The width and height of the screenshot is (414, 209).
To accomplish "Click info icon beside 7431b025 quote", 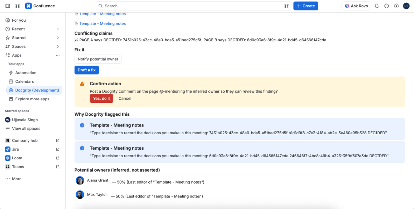I will pyautogui.click(x=82, y=125).
